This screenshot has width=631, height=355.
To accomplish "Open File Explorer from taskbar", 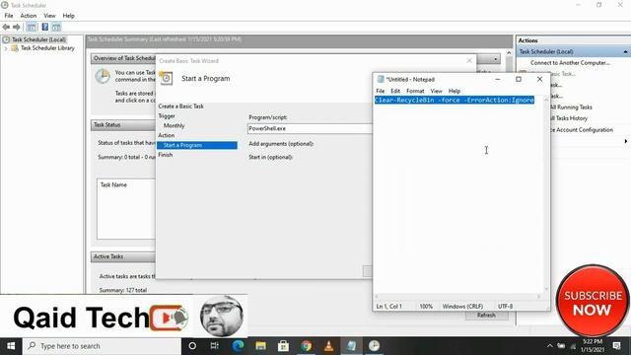I will click(x=260, y=346).
